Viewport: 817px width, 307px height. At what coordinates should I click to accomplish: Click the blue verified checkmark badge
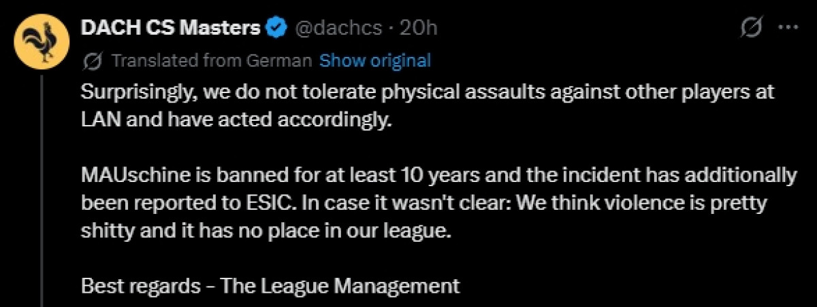(x=275, y=29)
